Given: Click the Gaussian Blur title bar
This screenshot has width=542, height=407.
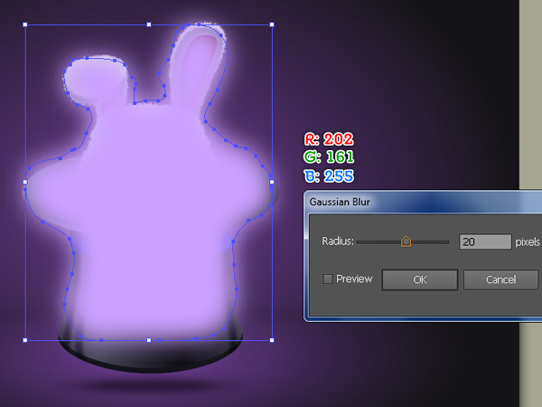Looking at the screenshot, I should click(x=424, y=202).
